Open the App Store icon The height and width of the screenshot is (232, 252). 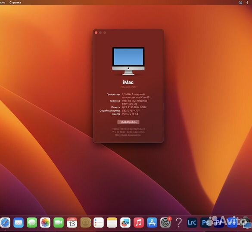[x=152, y=223]
